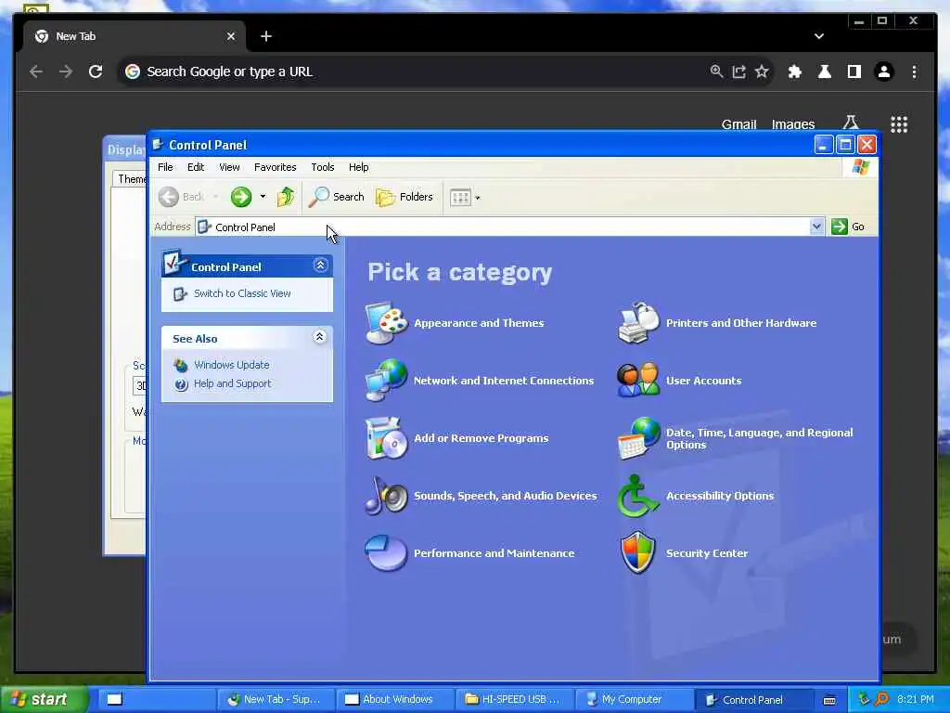Open Network and Internet Connections icon

pyautogui.click(x=386, y=380)
